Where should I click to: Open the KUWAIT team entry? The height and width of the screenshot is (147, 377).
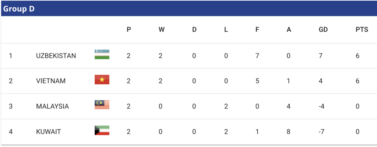48,132
